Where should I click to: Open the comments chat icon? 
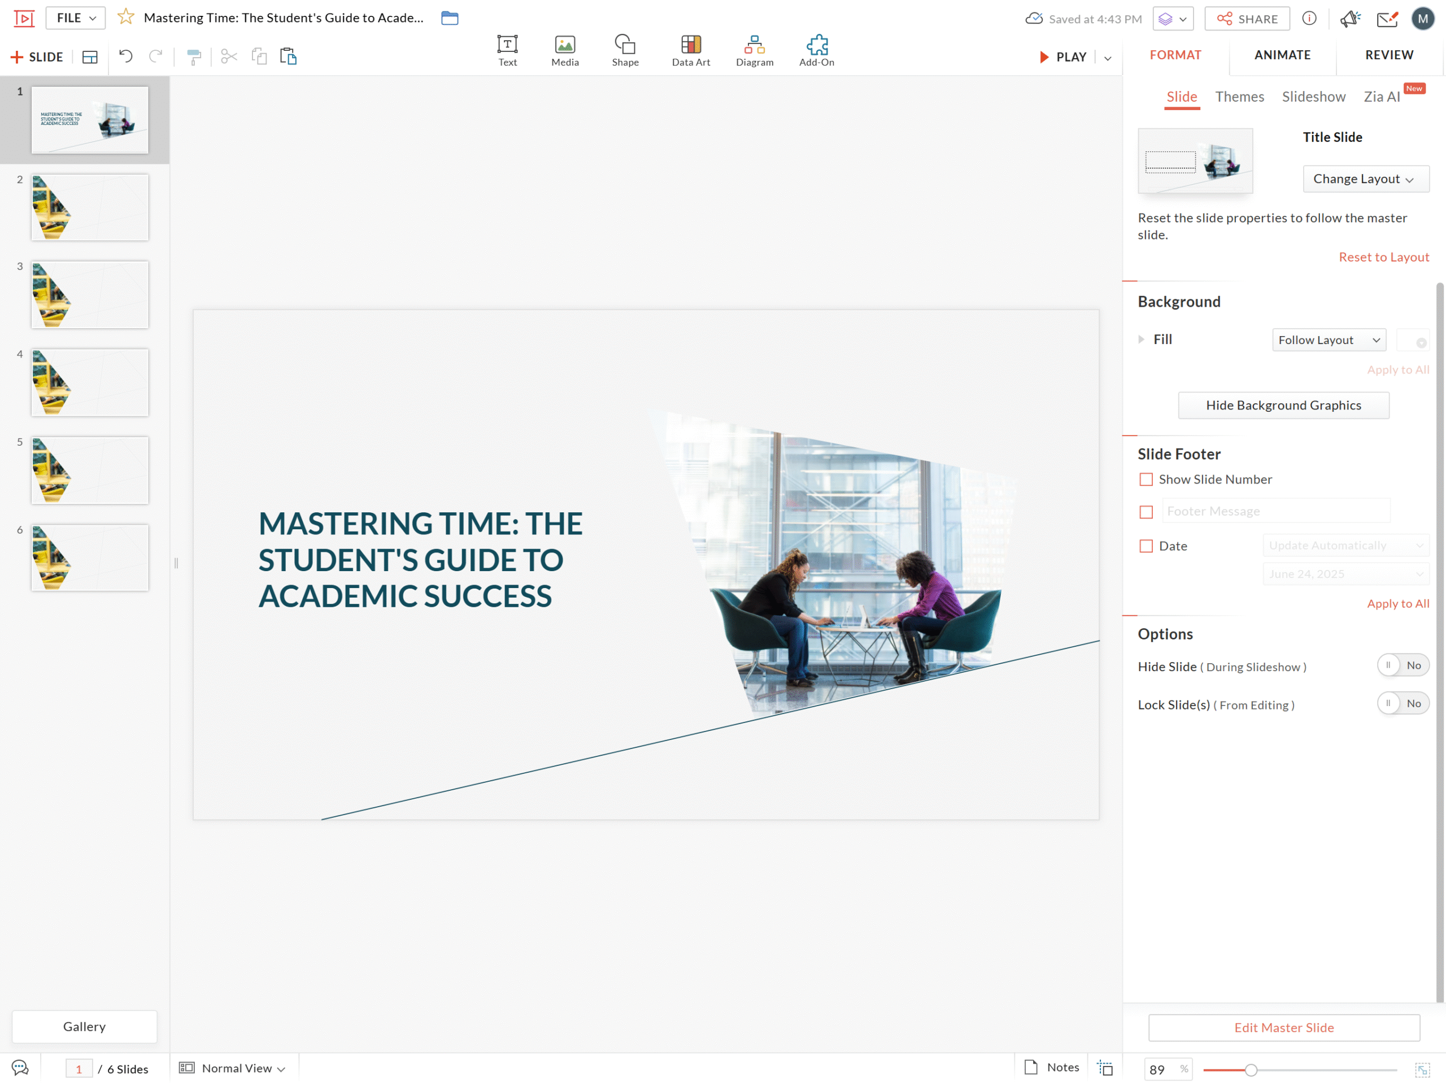tap(20, 1068)
